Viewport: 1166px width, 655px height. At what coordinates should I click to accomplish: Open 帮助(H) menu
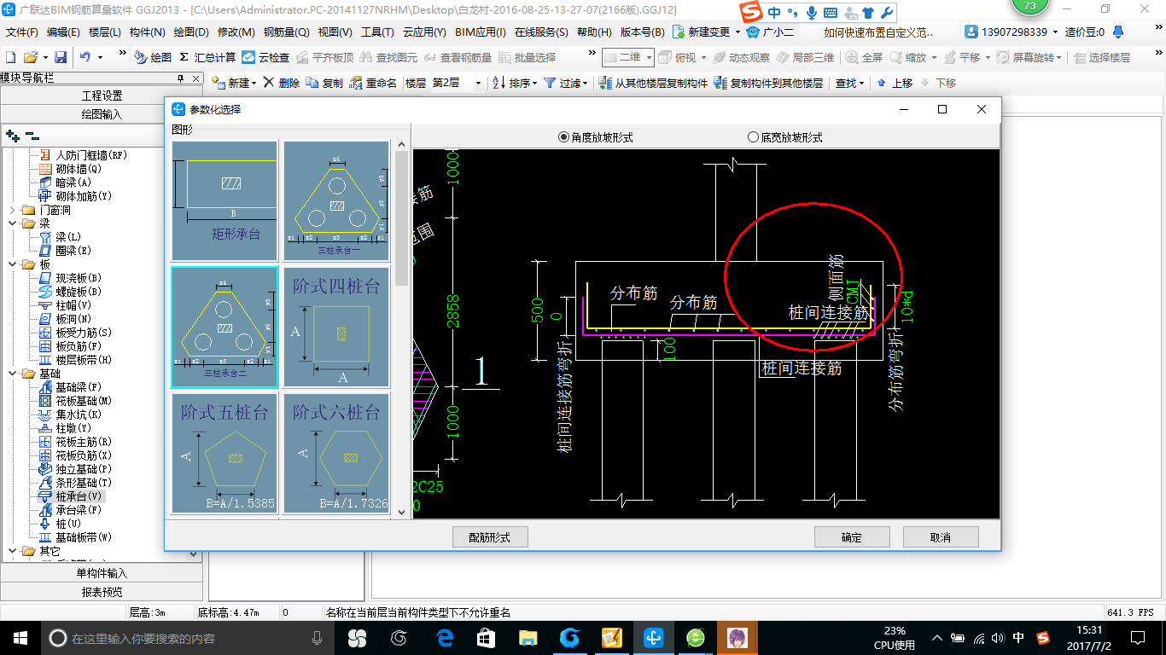coord(594,32)
